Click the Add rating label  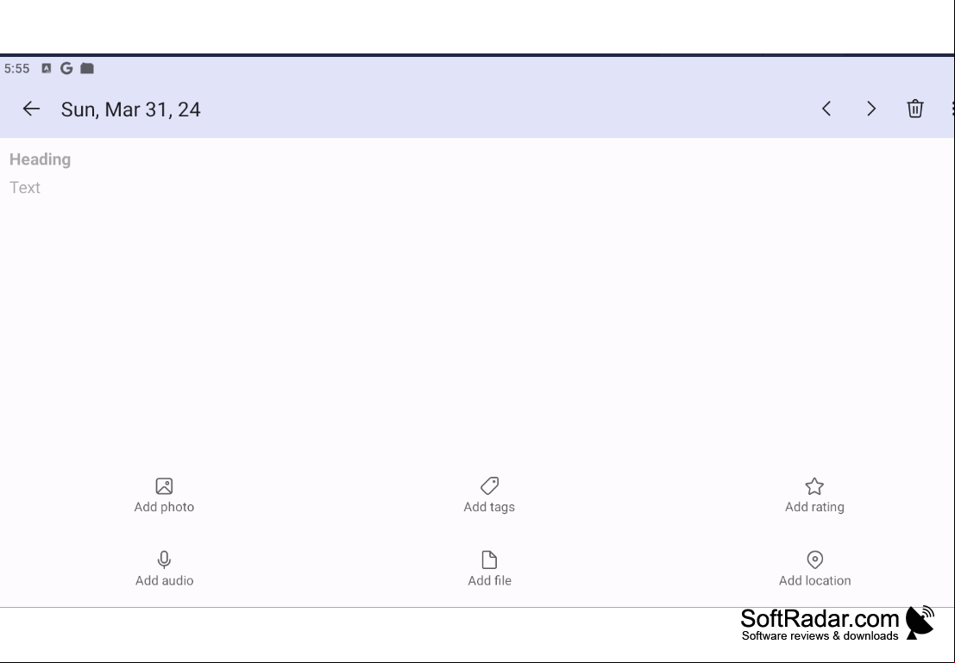(814, 507)
